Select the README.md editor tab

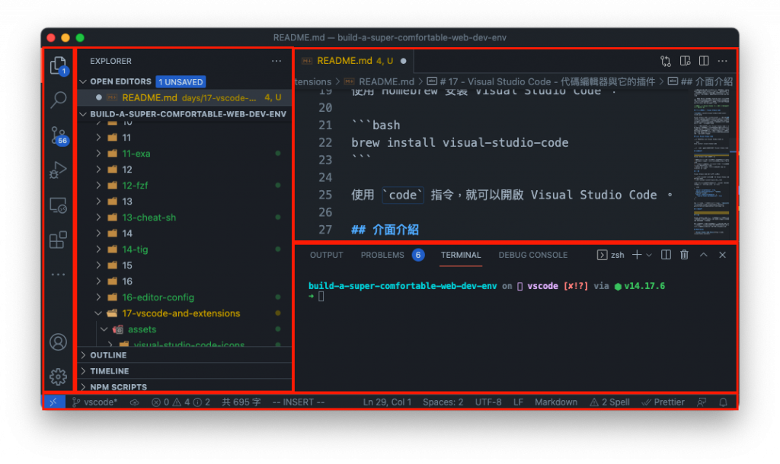[x=354, y=61]
